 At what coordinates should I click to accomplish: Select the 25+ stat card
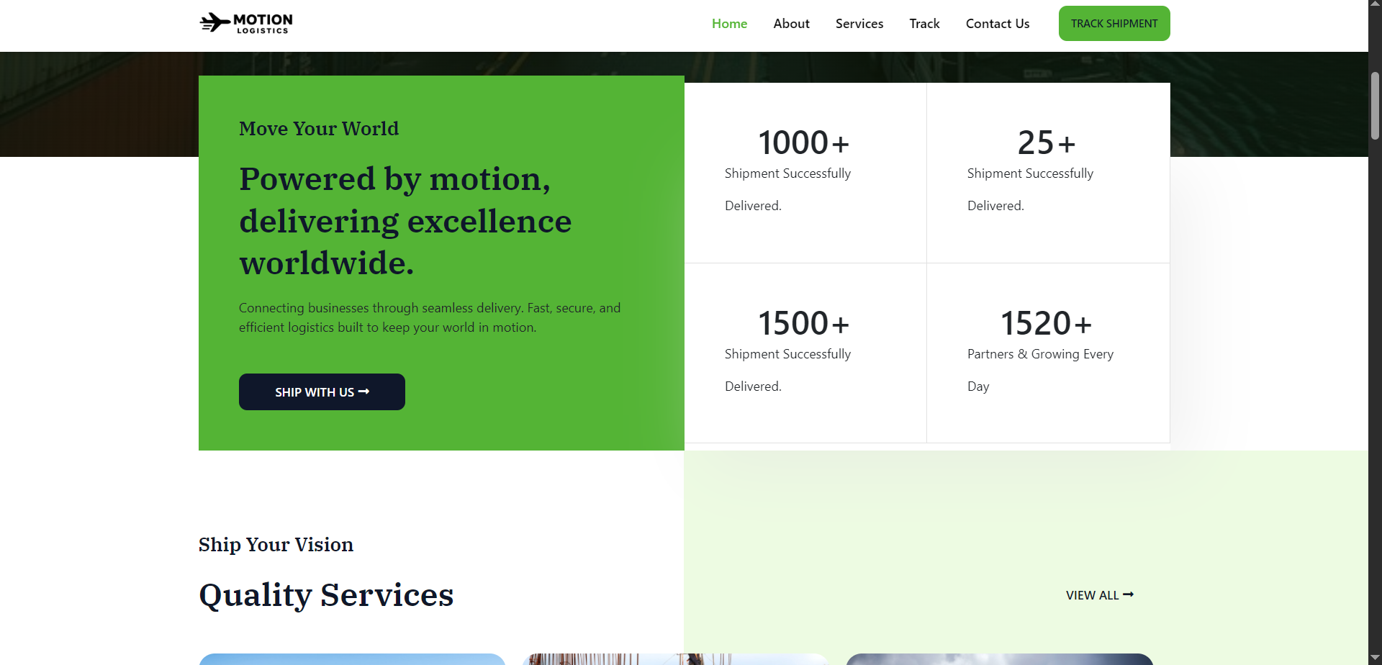pyautogui.click(x=1047, y=173)
